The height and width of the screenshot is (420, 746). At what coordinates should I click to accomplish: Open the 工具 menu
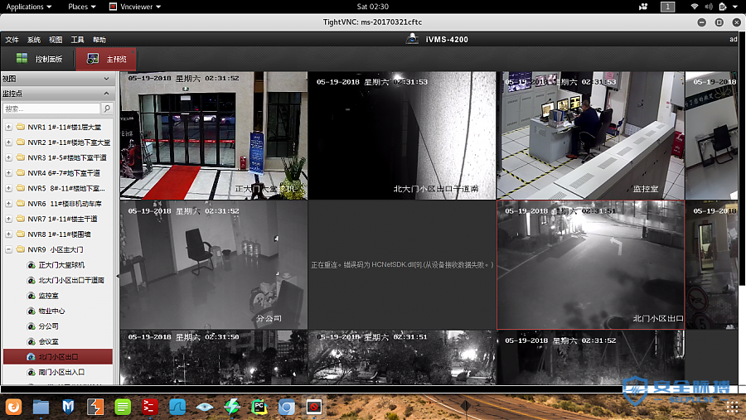tap(77, 40)
